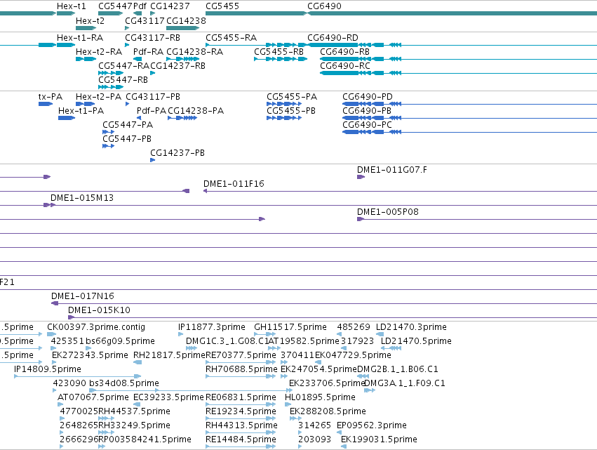Click the CG43117 gene label

(145, 20)
